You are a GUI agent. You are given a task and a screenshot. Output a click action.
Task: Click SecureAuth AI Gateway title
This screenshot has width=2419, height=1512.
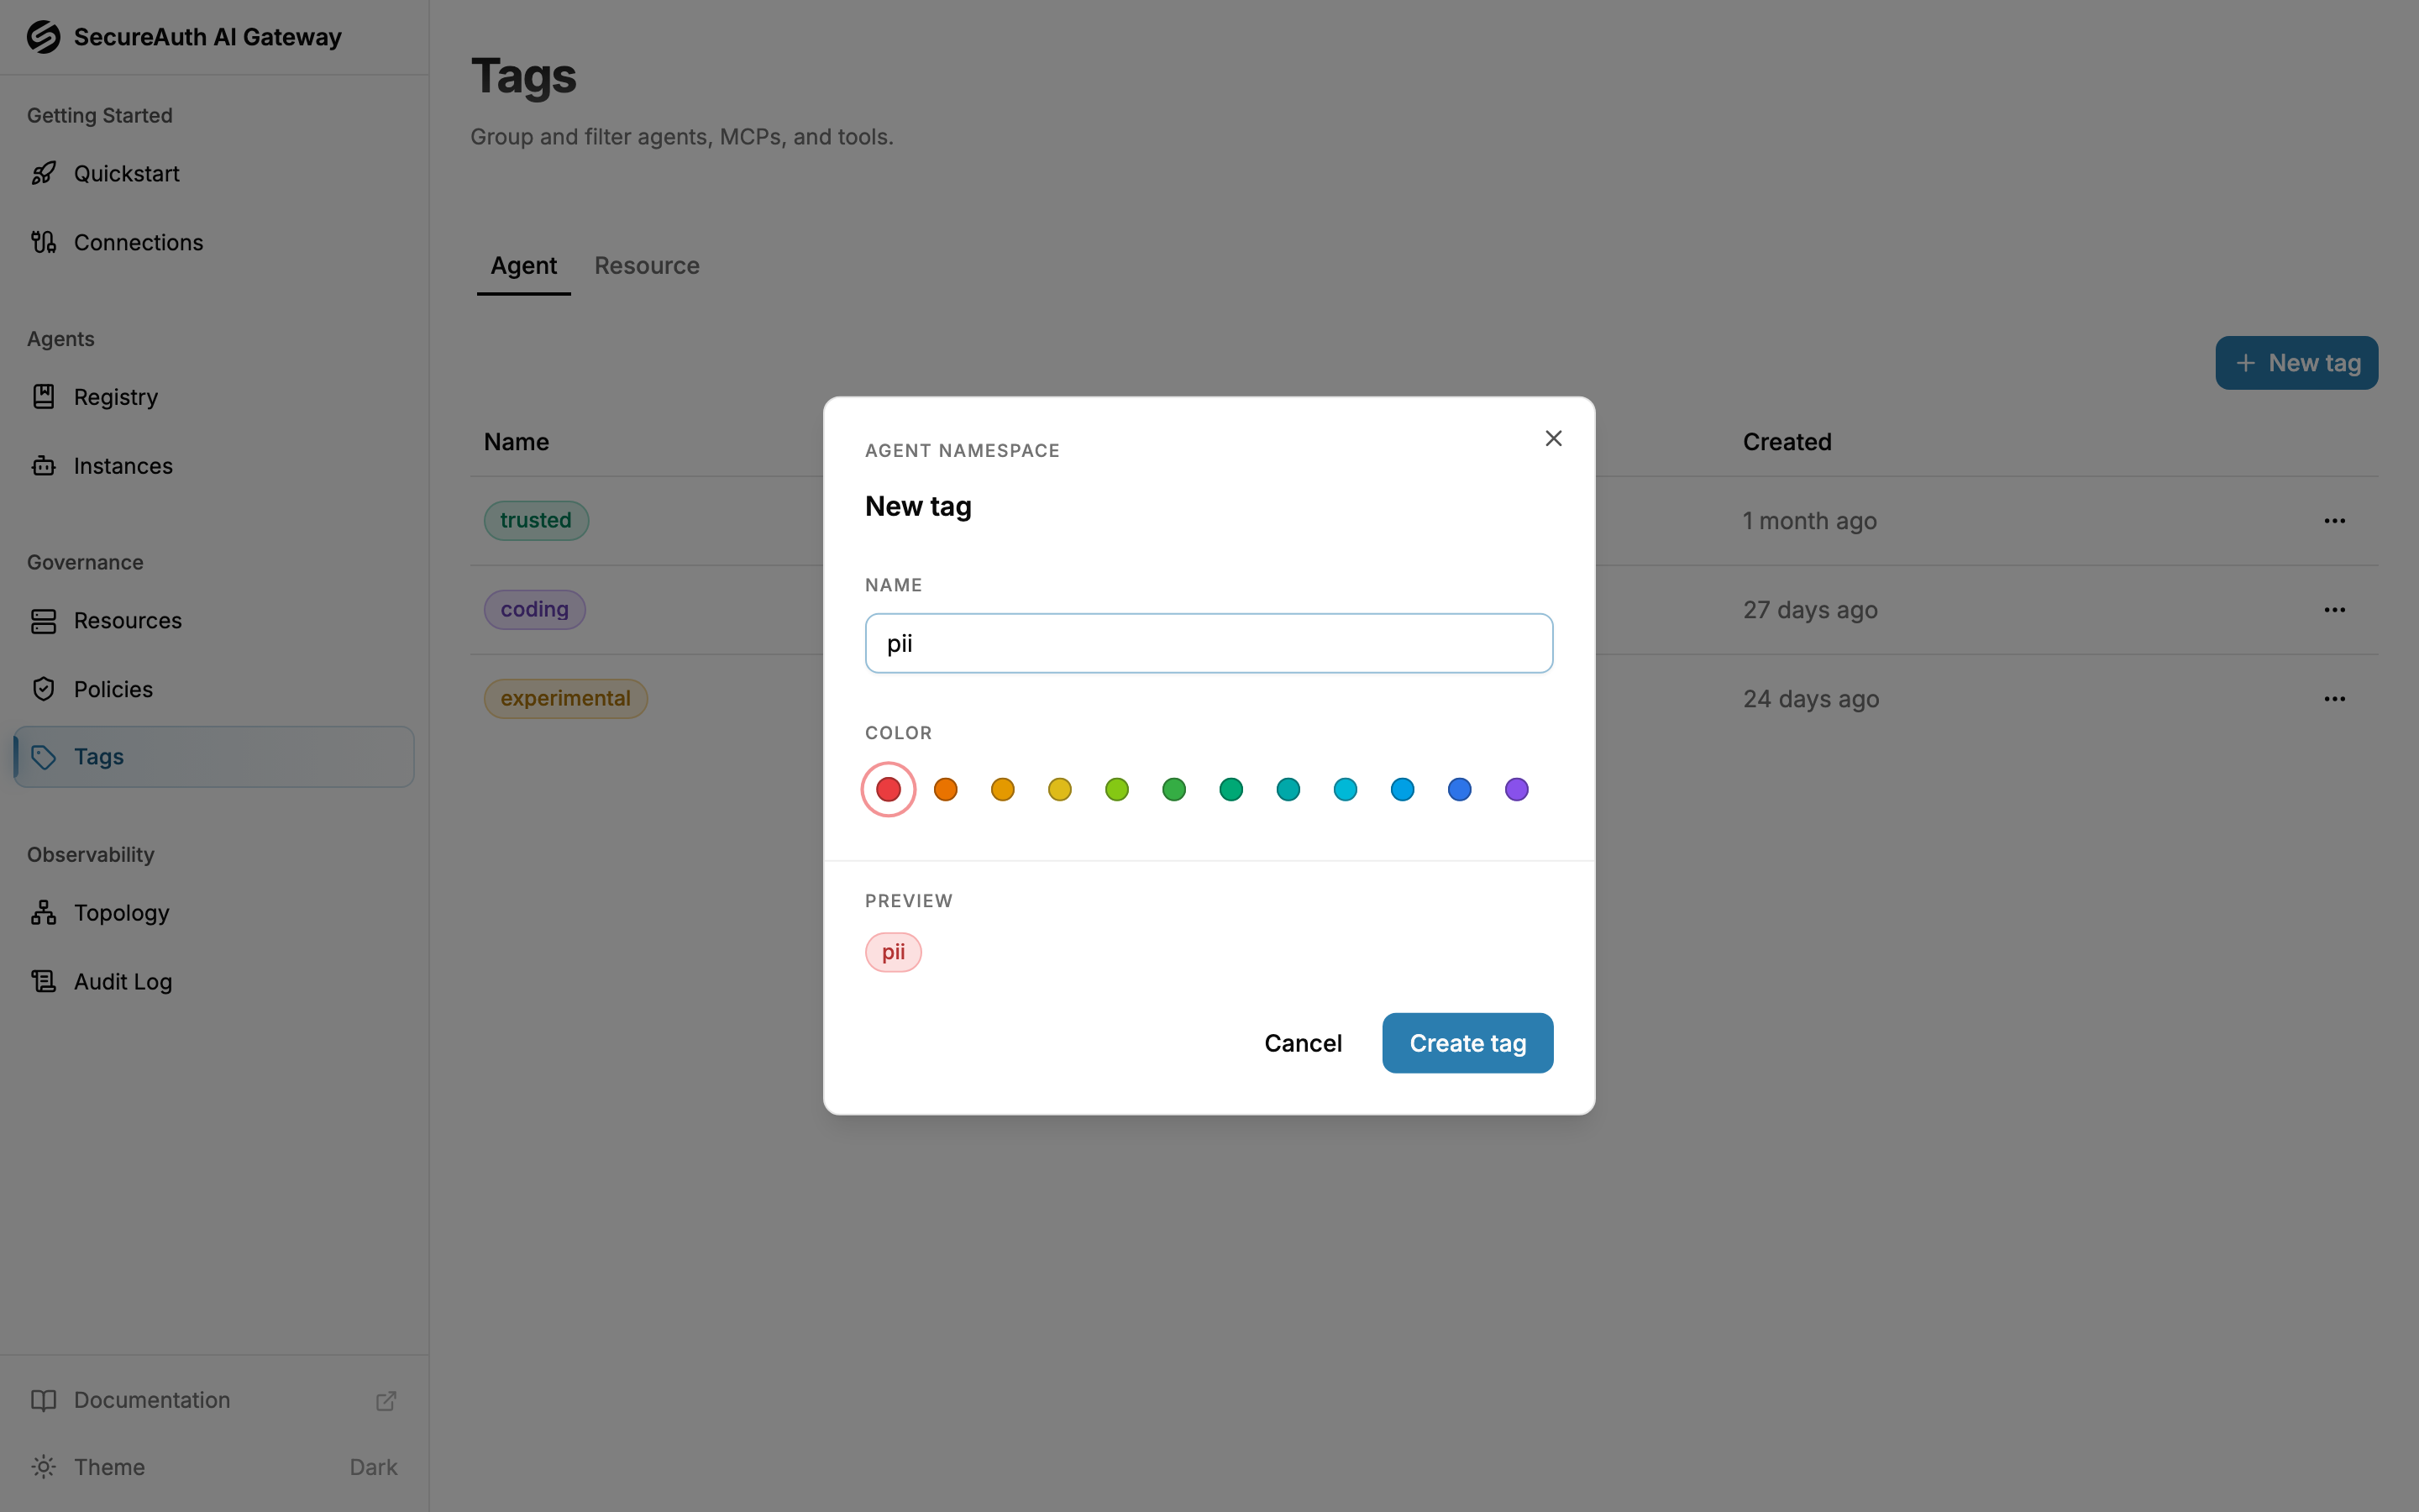click(x=208, y=37)
